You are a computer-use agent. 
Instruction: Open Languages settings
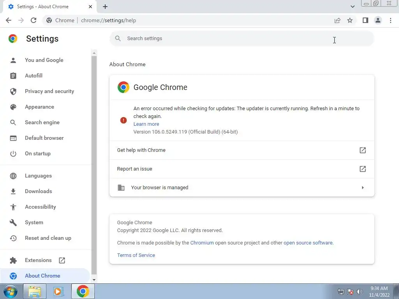(x=38, y=176)
